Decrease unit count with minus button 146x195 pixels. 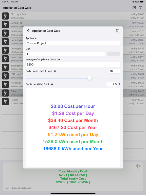click(110, 54)
